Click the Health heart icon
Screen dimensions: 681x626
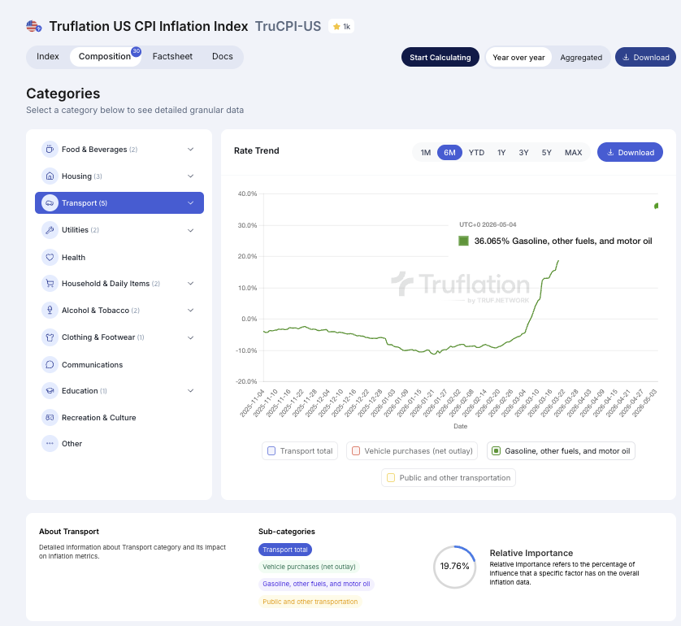50,257
